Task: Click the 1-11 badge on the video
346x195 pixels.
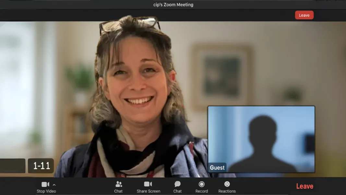Action: click(41, 166)
